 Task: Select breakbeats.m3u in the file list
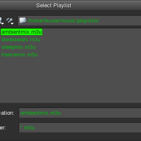tap(21, 39)
